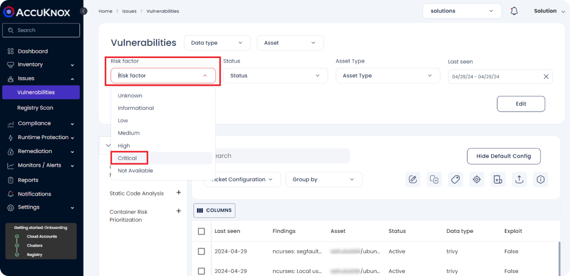Click the Edit button

(x=520, y=103)
